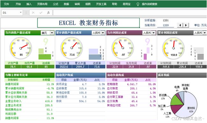Click the 当月产值 value 66.4
This screenshot has height=123, width=207.
coord(29,67)
